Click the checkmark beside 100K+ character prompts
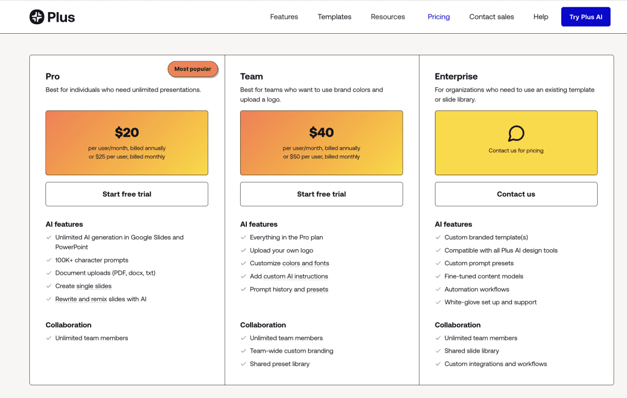This screenshot has width=627, height=398. click(49, 260)
